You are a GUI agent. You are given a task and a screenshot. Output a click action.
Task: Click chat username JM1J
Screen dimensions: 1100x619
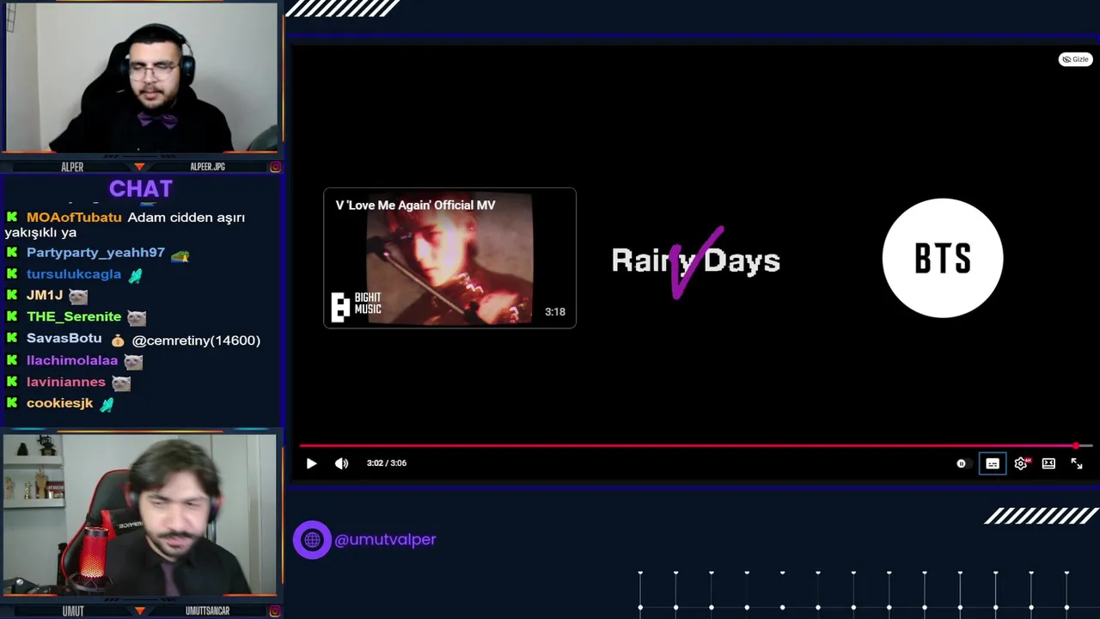[45, 295]
